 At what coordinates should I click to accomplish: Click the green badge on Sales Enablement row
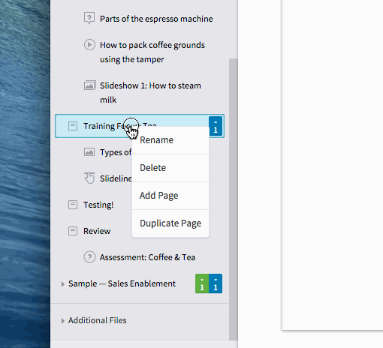pyautogui.click(x=202, y=283)
